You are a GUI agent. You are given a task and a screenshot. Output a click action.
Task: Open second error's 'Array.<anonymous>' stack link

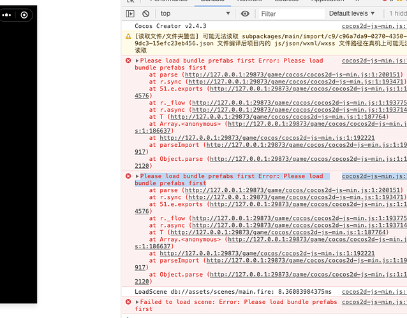(318, 239)
